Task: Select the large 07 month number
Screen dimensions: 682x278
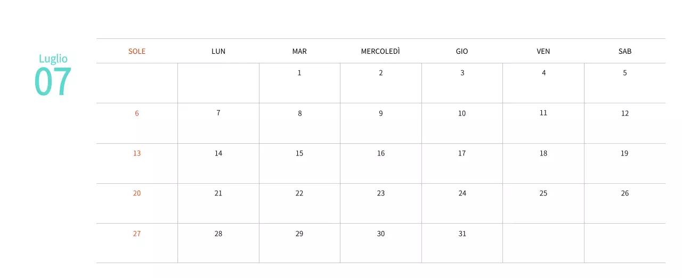Action: [53, 81]
